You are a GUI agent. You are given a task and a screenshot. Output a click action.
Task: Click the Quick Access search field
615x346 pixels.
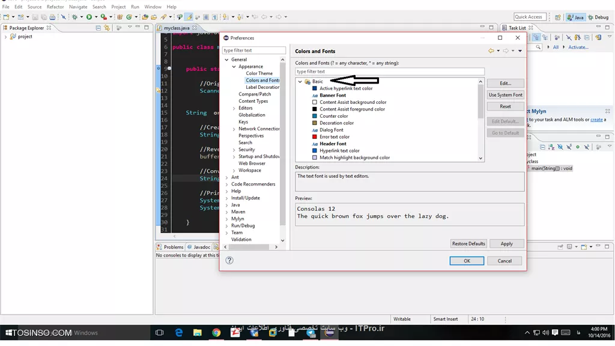tap(530, 17)
